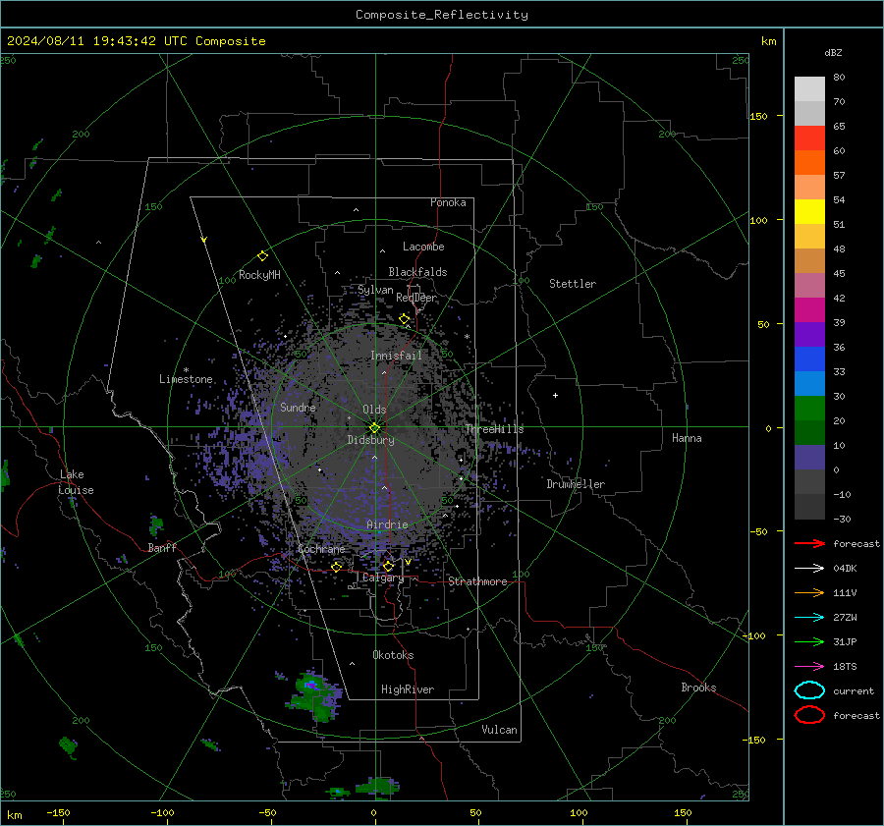
Task: Click the yellow radar-site diamond between Olds and Didsbury
Action: [x=375, y=427]
